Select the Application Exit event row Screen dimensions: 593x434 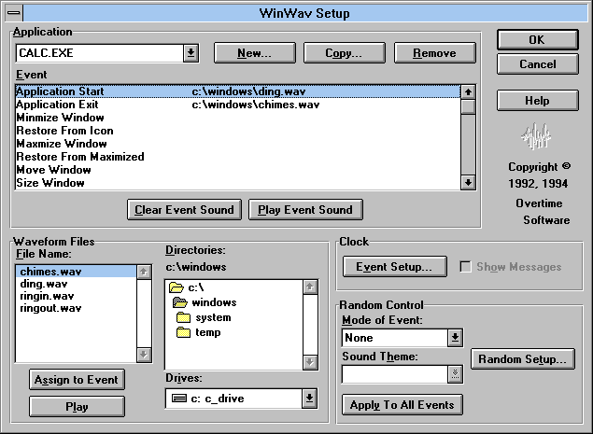coord(58,105)
